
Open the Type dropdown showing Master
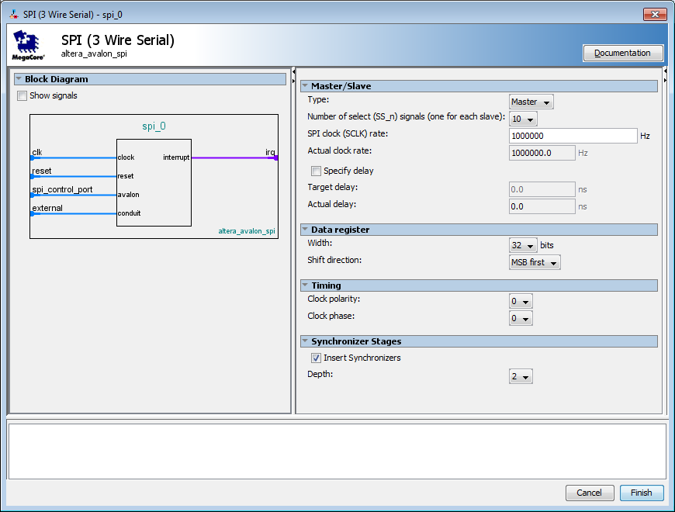pos(531,102)
